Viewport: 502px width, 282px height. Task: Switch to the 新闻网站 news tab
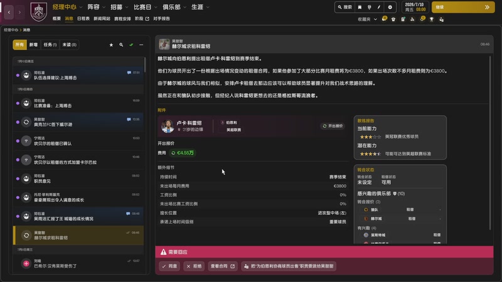[x=102, y=19]
